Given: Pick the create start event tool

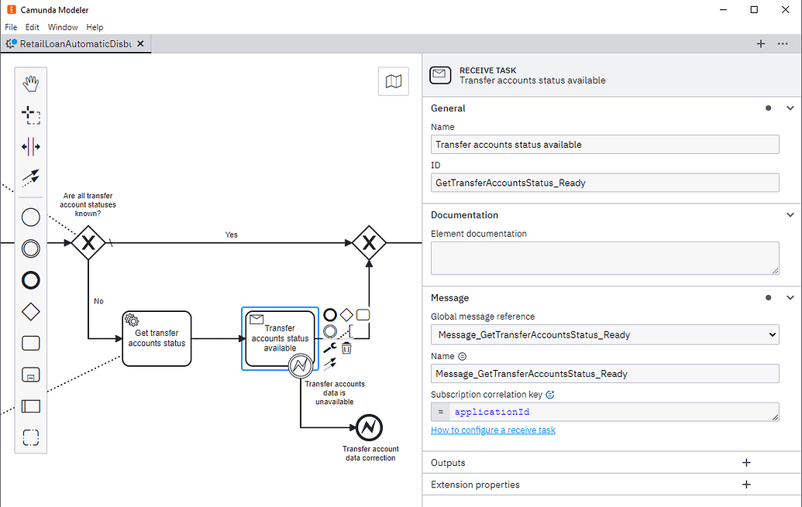Looking at the screenshot, I should pos(30,217).
